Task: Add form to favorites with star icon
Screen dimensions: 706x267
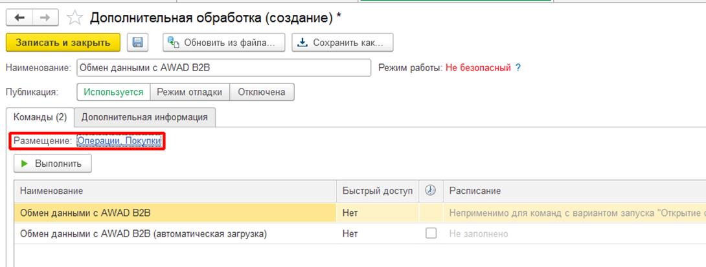Action: click(x=75, y=17)
